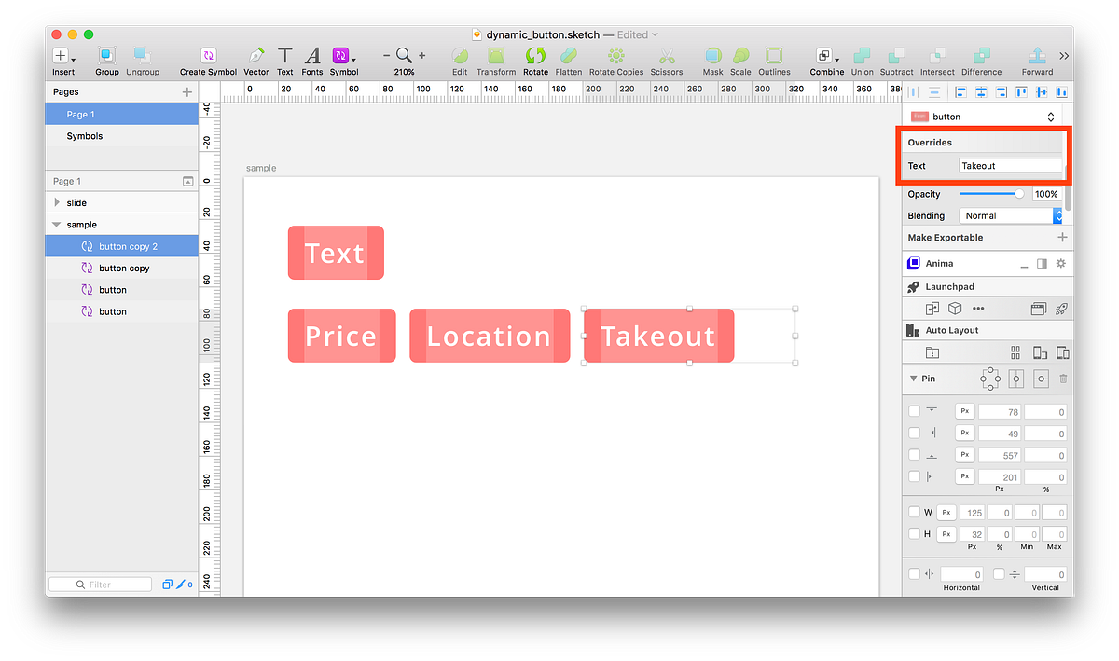Toggle the fixed Height checkbox
Viewport: 1119px width, 661px height.
coord(915,533)
